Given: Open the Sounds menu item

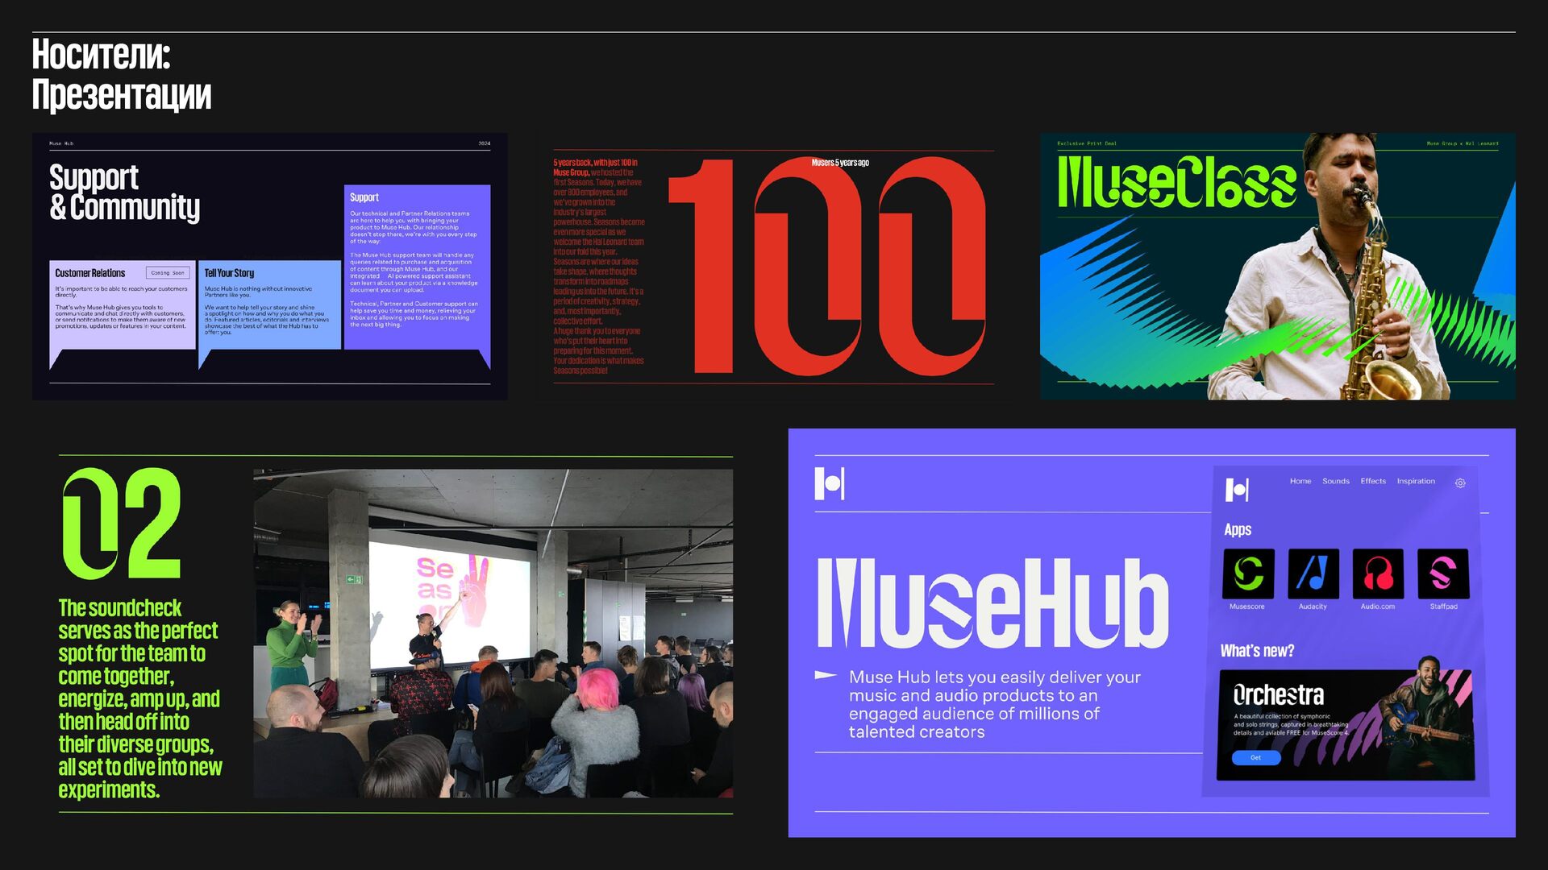Looking at the screenshot, I should pyautogui.click(x=1335, y=481).
